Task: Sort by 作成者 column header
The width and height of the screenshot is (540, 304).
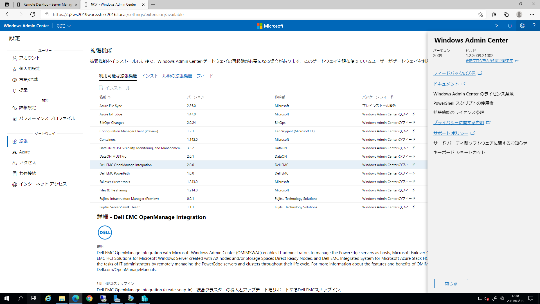Action: (280, 97)
